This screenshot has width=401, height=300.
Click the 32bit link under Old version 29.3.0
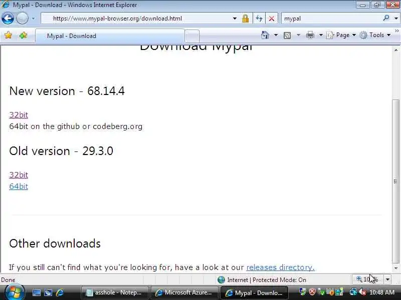pyautogui.click(x=19, y=174)
